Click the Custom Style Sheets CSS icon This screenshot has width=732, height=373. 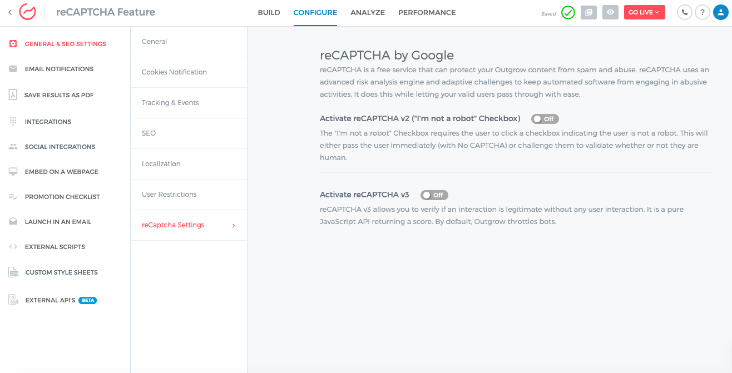(x=13, y=272)
